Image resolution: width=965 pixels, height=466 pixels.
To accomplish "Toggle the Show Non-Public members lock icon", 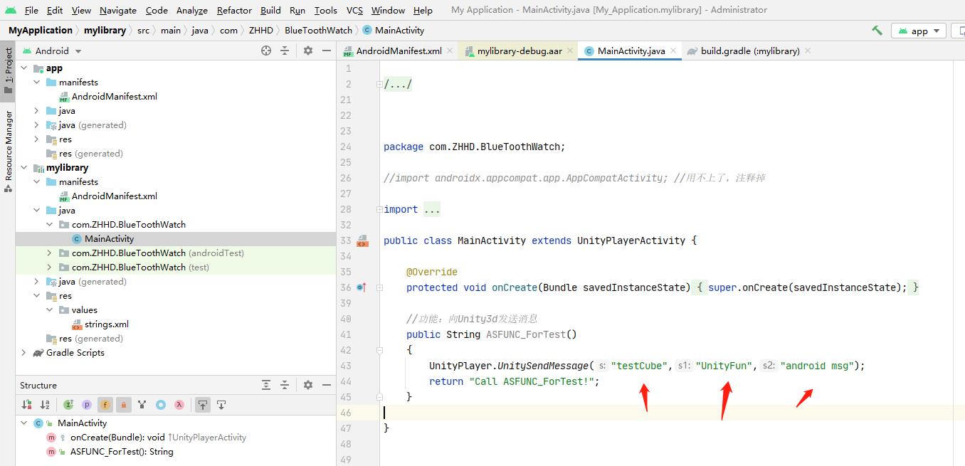I will coord(124,404).
